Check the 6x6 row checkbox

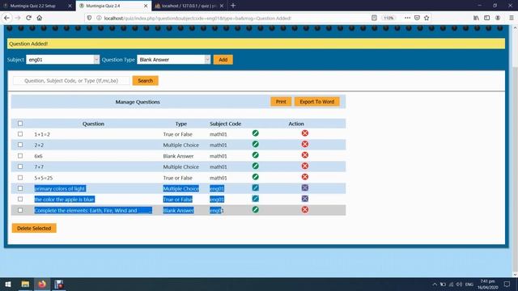click(20, 156)
